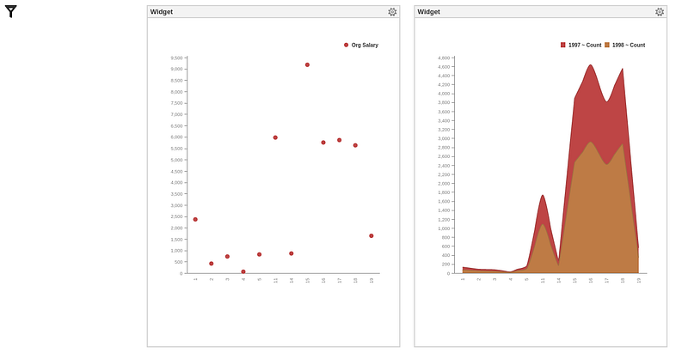This screenshot has width=688, height=353.
Task: Click the orange 1998 ~ Count legend swatch
Action: pyautogui.click(x=607, y=46)
